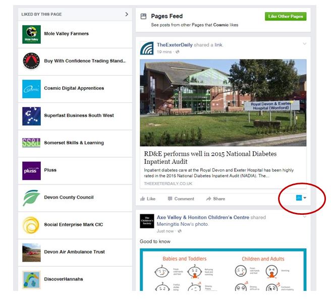Screen dimensions: 331x299
Task: Select the Superfast Business South West name
Action: 79,115
